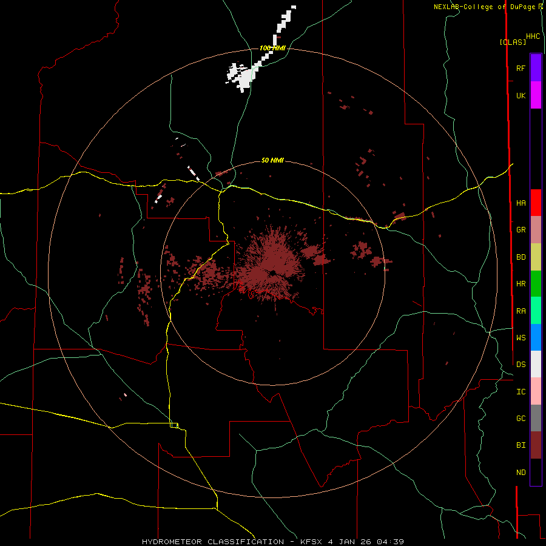This screenshot has width=546, height=546.
Task: Click the UK magenta legend swatch
Action: [x=536, y=95]
